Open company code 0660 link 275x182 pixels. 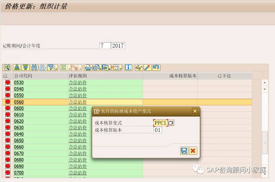tap(19, 147)
